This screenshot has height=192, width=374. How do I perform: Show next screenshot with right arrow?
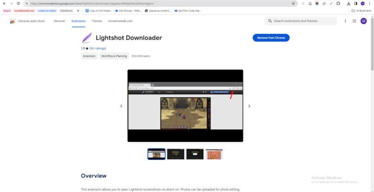[x=249, y=106]
